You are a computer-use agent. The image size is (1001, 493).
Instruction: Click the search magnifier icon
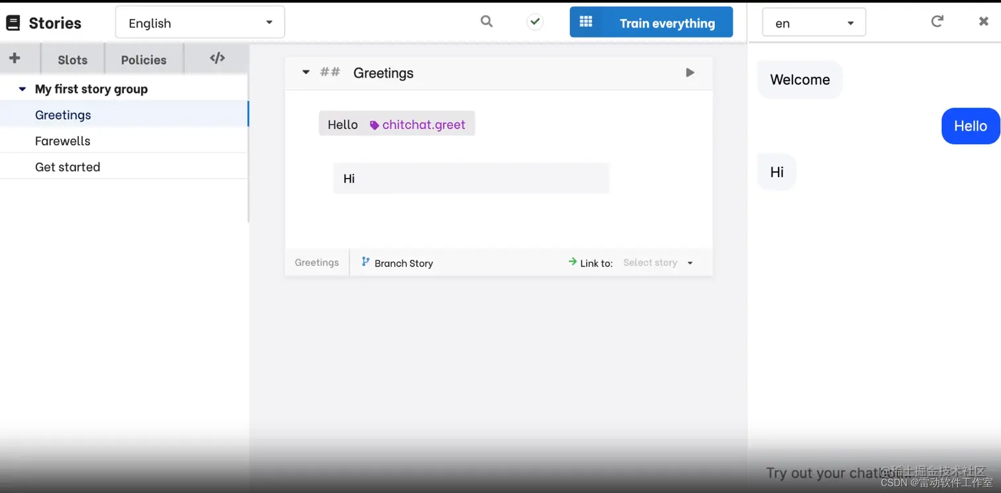487,22
